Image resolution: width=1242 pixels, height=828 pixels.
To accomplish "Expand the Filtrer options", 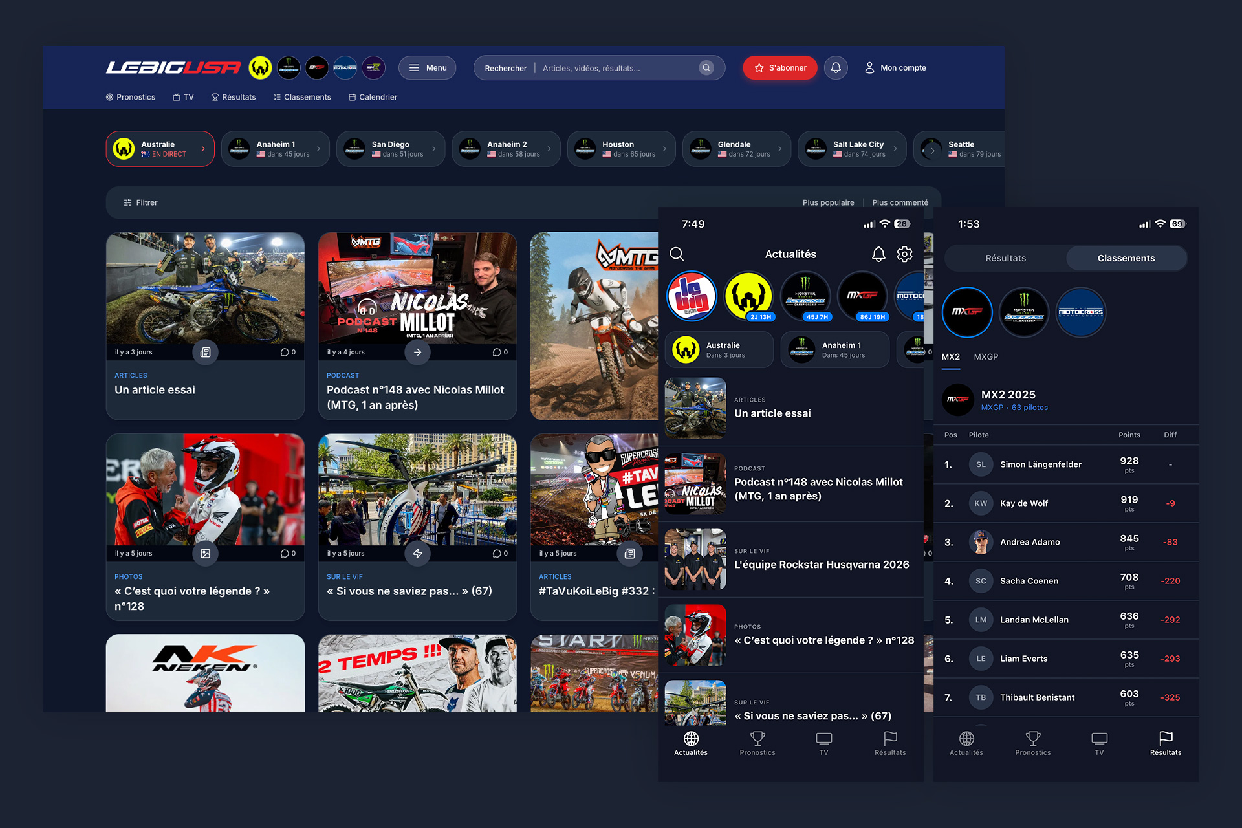I will click(140, 202).
